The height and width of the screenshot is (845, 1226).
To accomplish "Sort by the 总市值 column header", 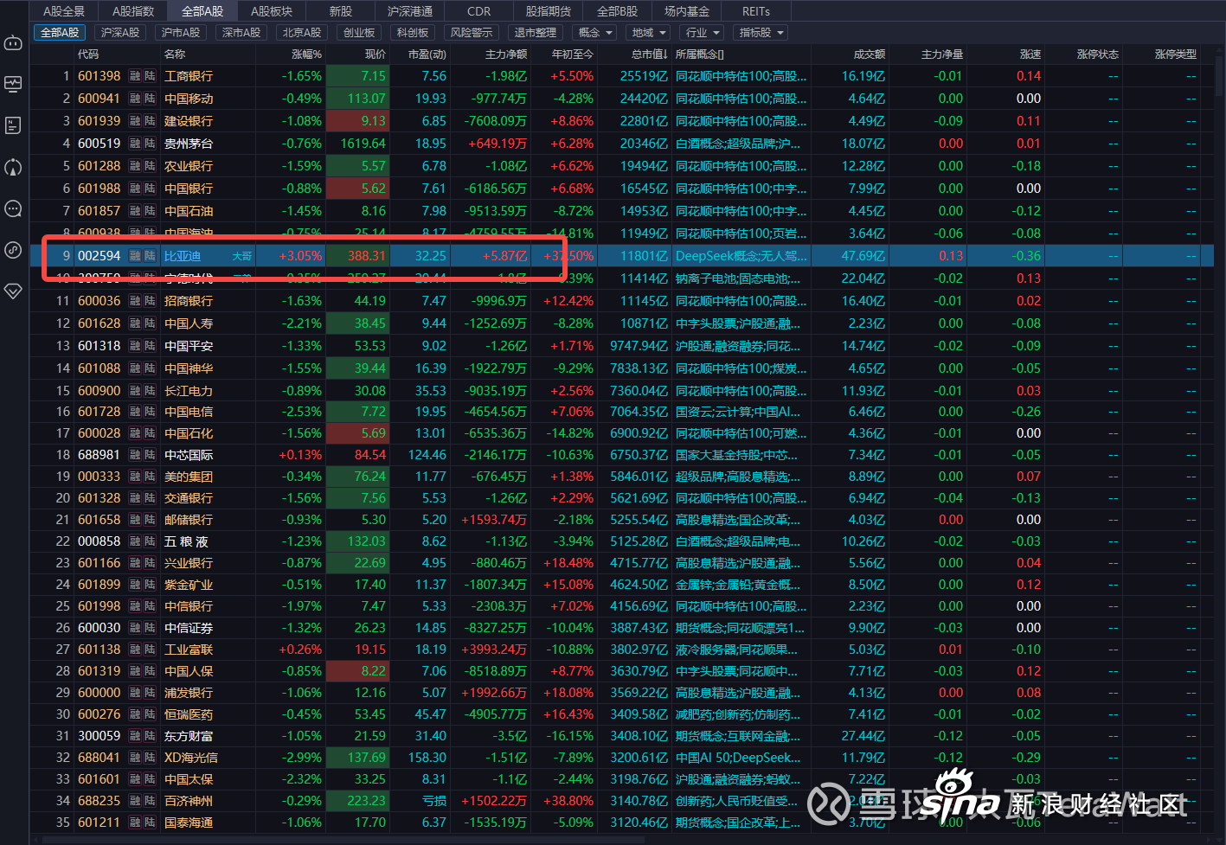I will coord(649,54).
